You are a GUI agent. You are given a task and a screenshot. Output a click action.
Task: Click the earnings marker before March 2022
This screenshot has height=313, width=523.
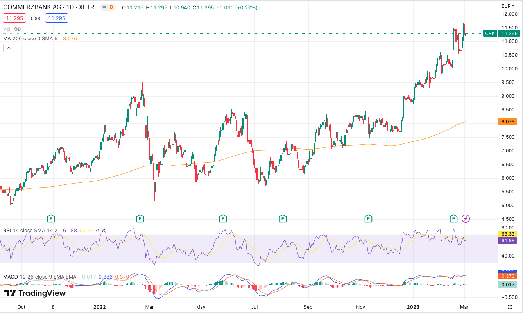[x=140, y=218]
